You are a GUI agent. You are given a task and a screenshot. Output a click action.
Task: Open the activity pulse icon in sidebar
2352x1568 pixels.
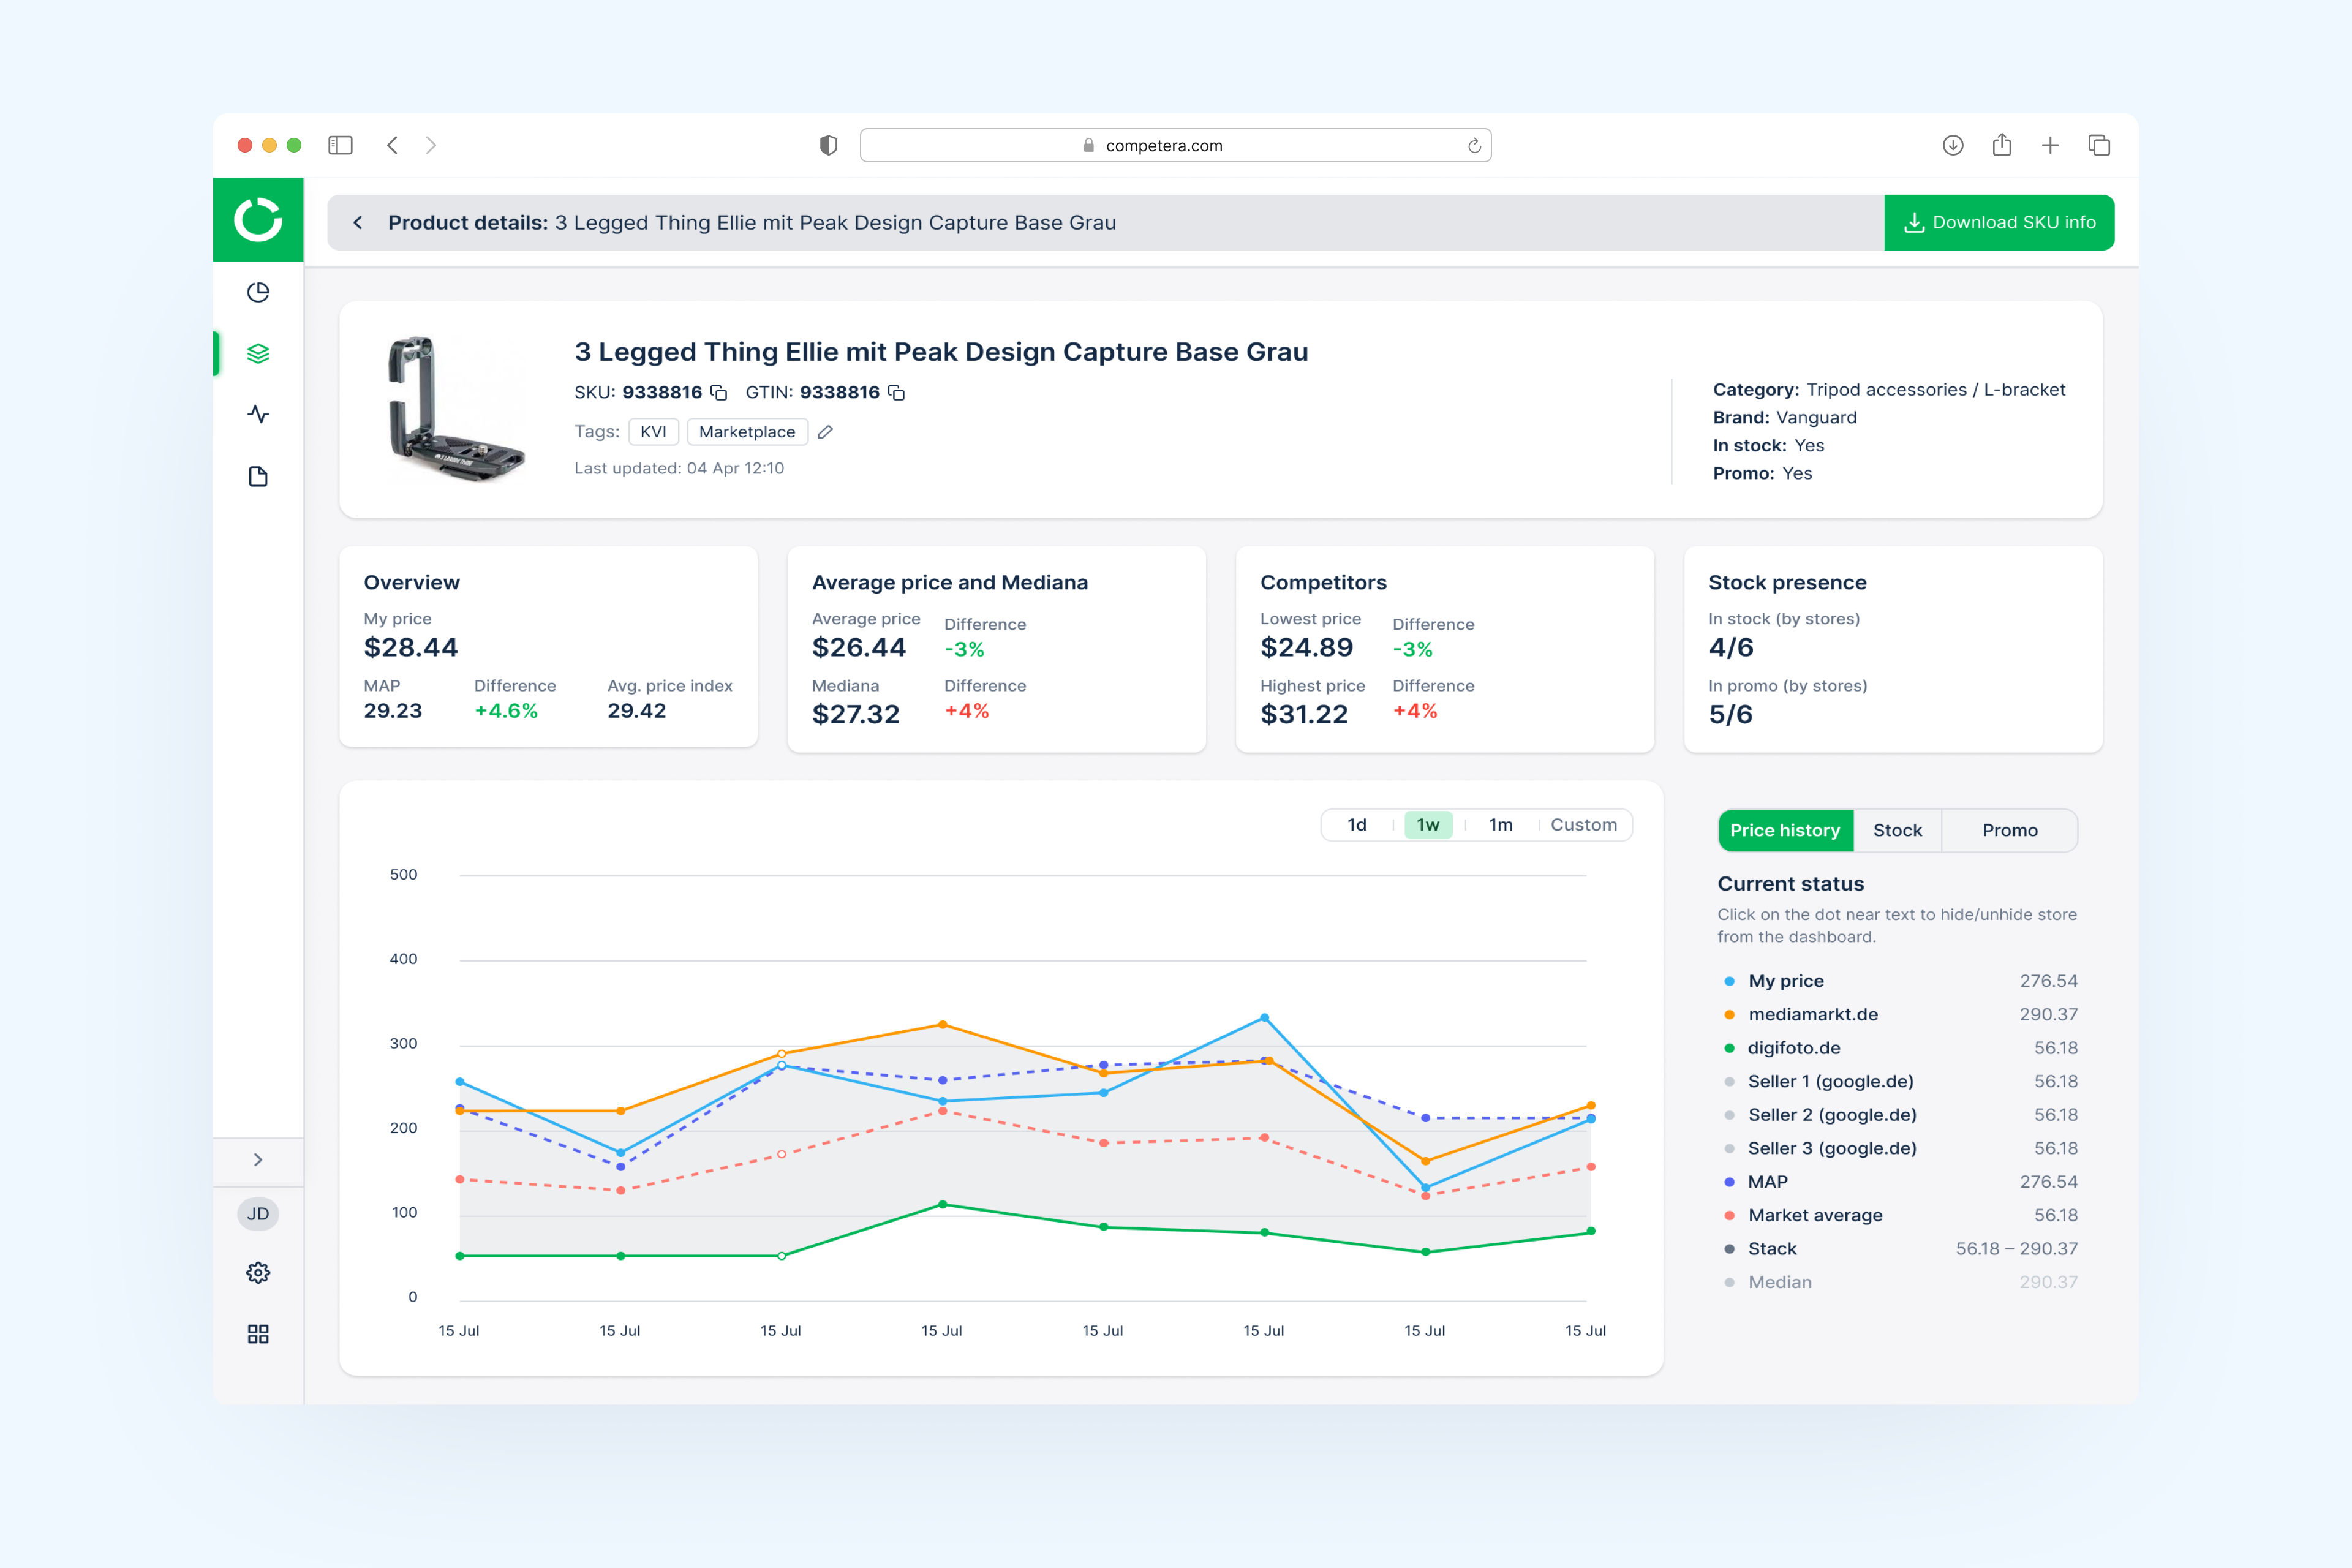(258, 414)
